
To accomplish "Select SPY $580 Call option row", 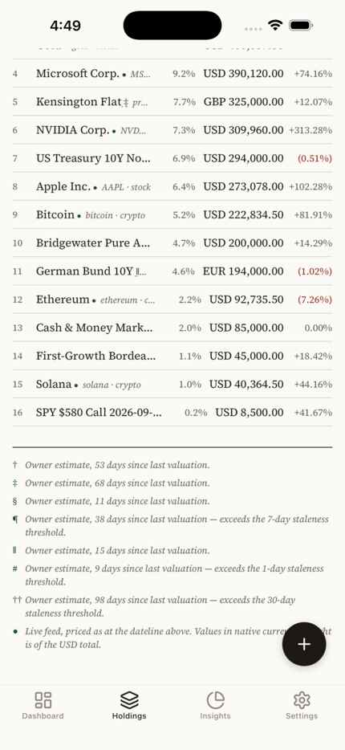I will point(172,412).
